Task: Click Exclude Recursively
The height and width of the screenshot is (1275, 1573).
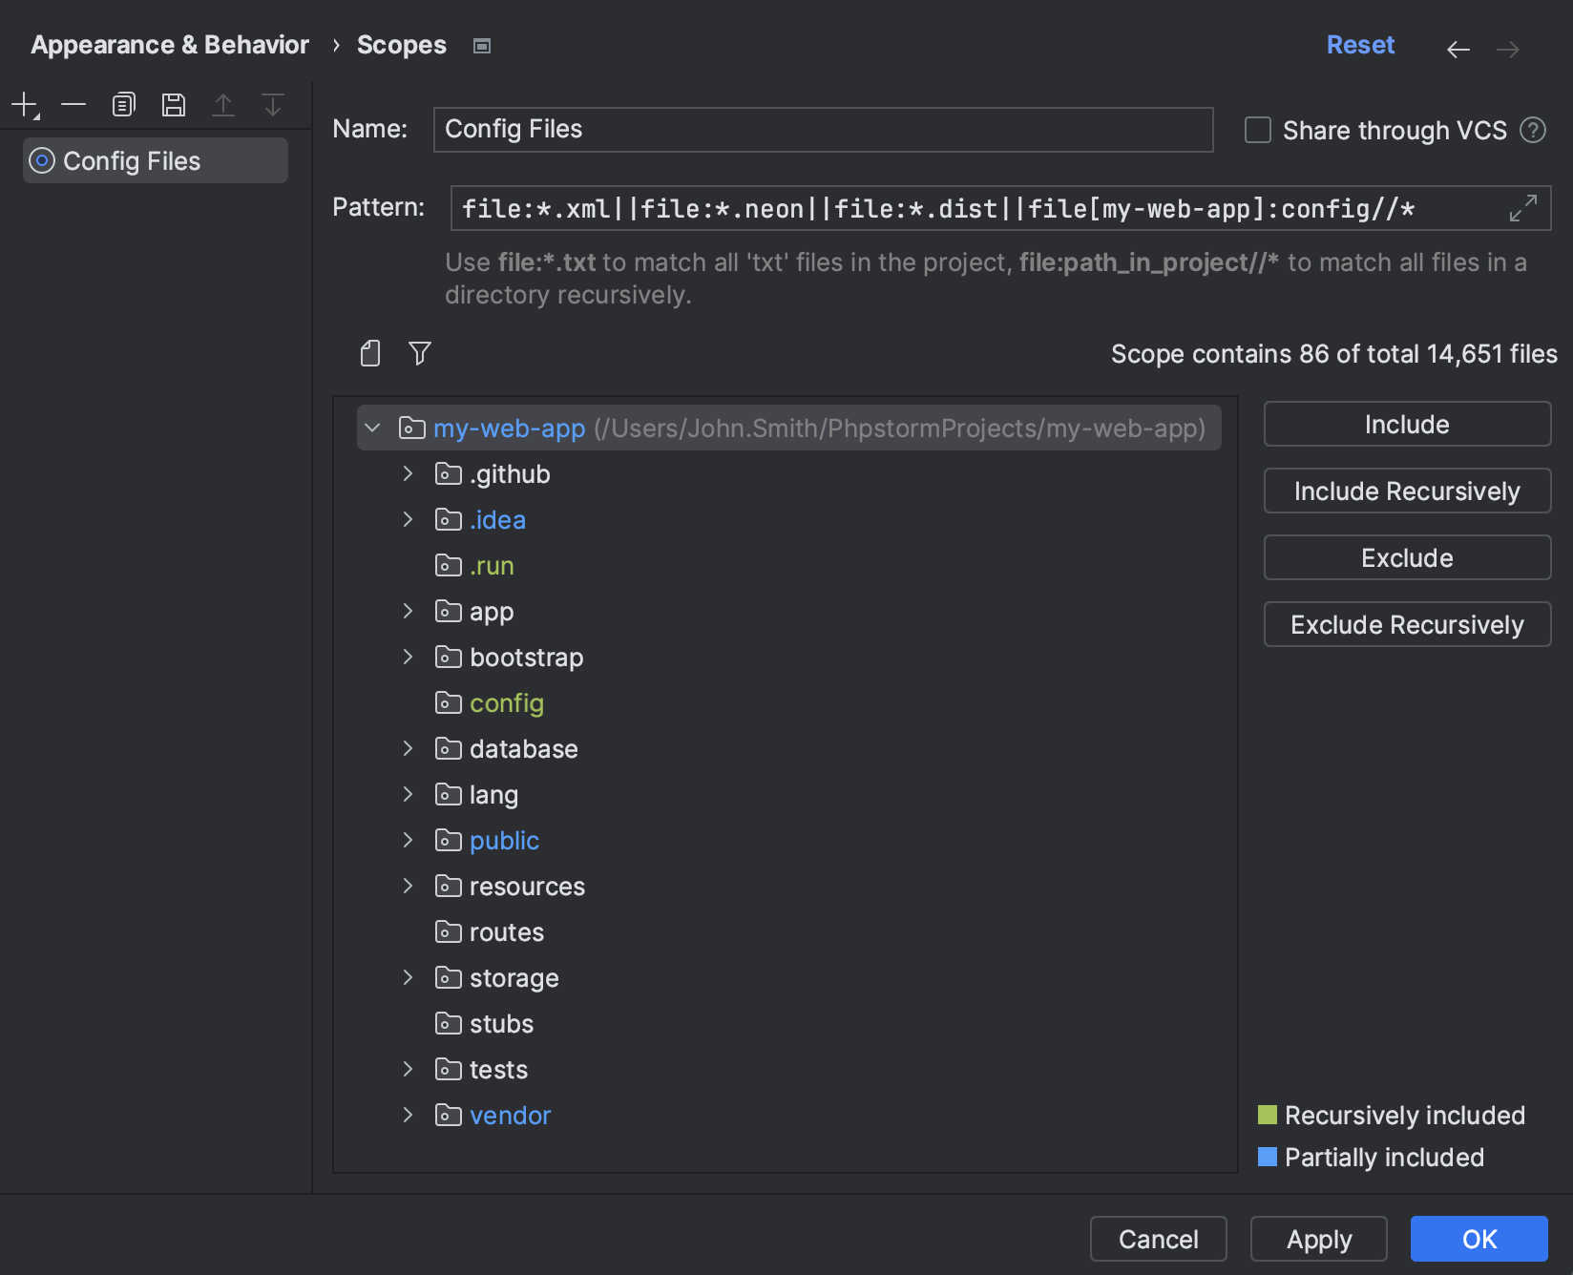Action: click(1407, 624)
